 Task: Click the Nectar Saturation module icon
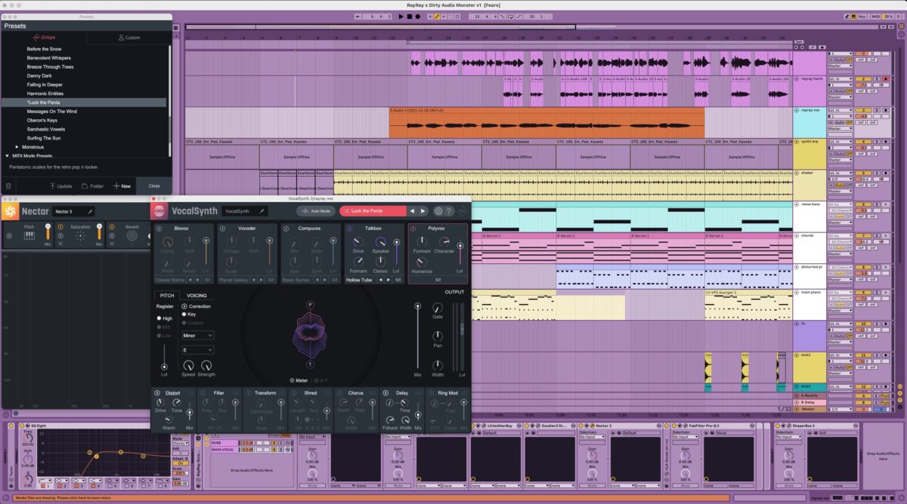(x=80, y=236)
